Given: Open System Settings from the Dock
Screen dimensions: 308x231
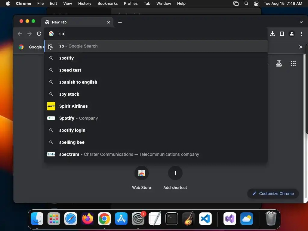Looking at the screenshot, I should [x=138, y=219].
